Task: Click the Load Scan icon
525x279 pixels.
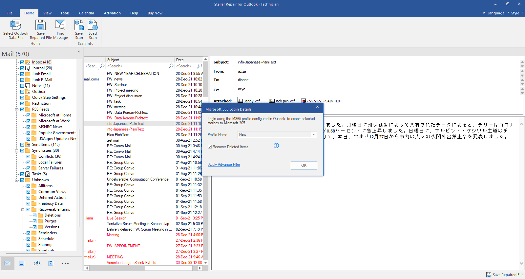Action: pyautogui.click(x=93, y=25)
